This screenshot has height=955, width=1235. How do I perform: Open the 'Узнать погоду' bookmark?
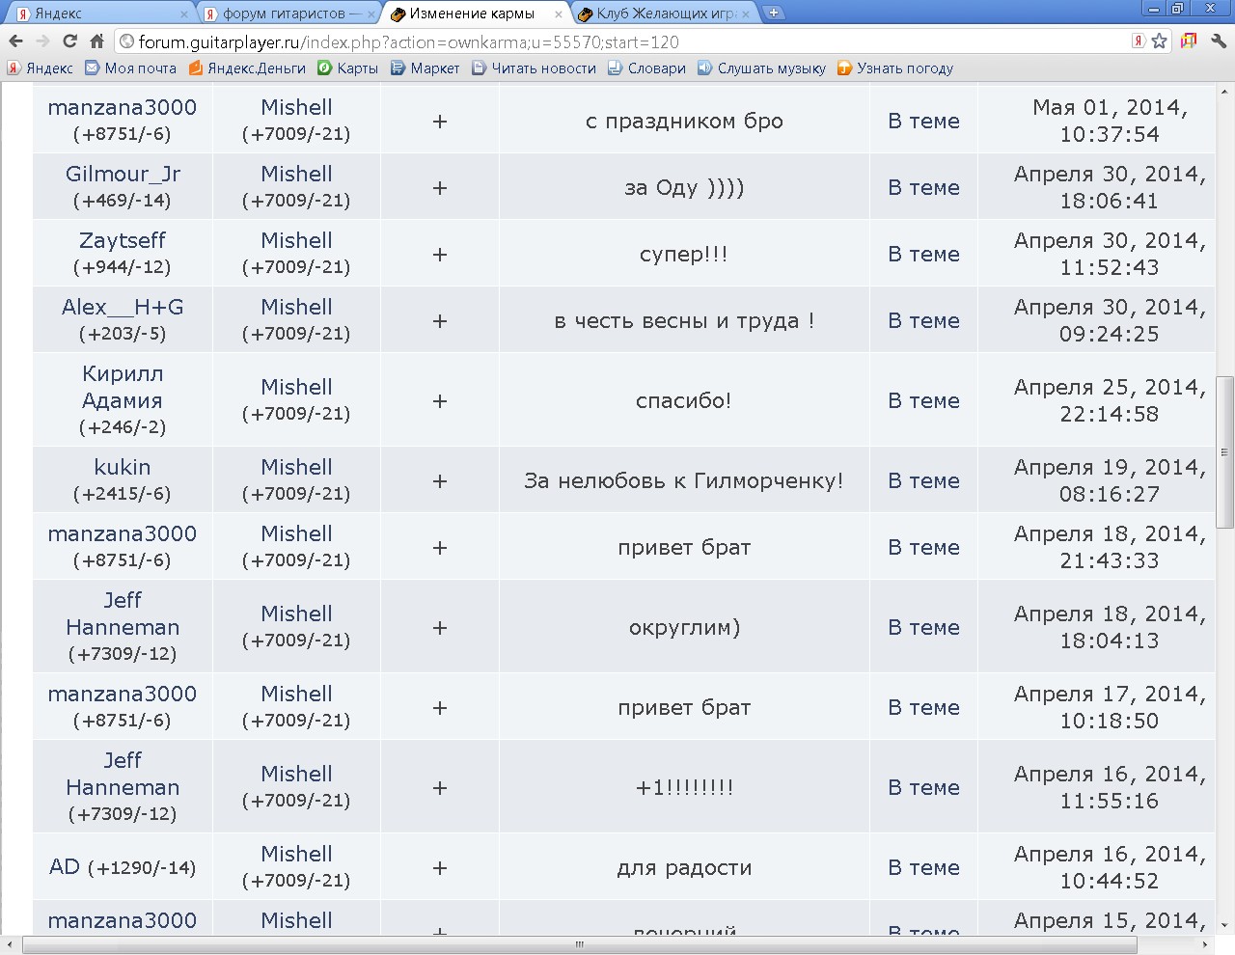895,68
